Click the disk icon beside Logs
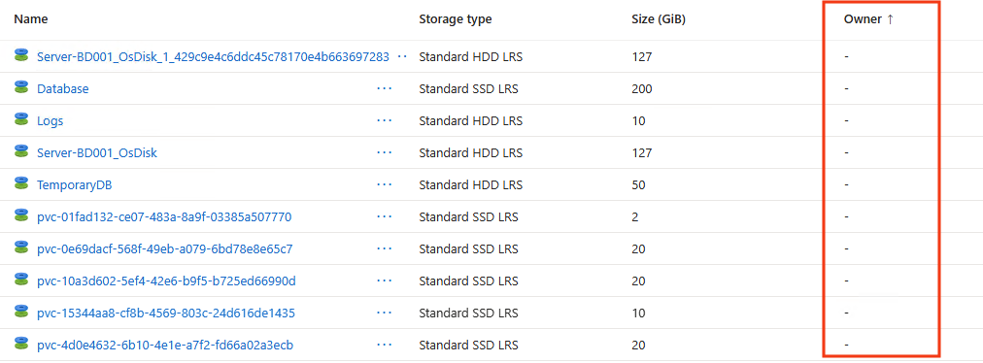The image size is (983, 363). [x=22, y=119]
